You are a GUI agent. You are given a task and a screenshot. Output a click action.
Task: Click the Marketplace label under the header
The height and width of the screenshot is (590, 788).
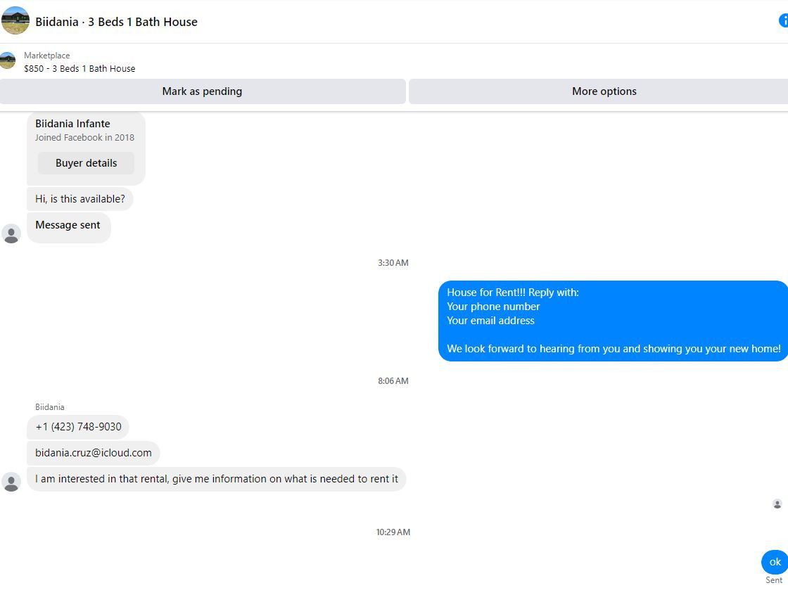point(46,56)
